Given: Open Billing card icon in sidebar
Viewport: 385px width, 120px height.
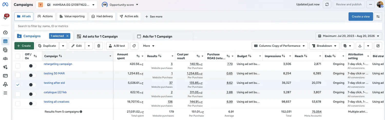Looking at the screenshot, I should pyautogui.click(x=5, y=76).
